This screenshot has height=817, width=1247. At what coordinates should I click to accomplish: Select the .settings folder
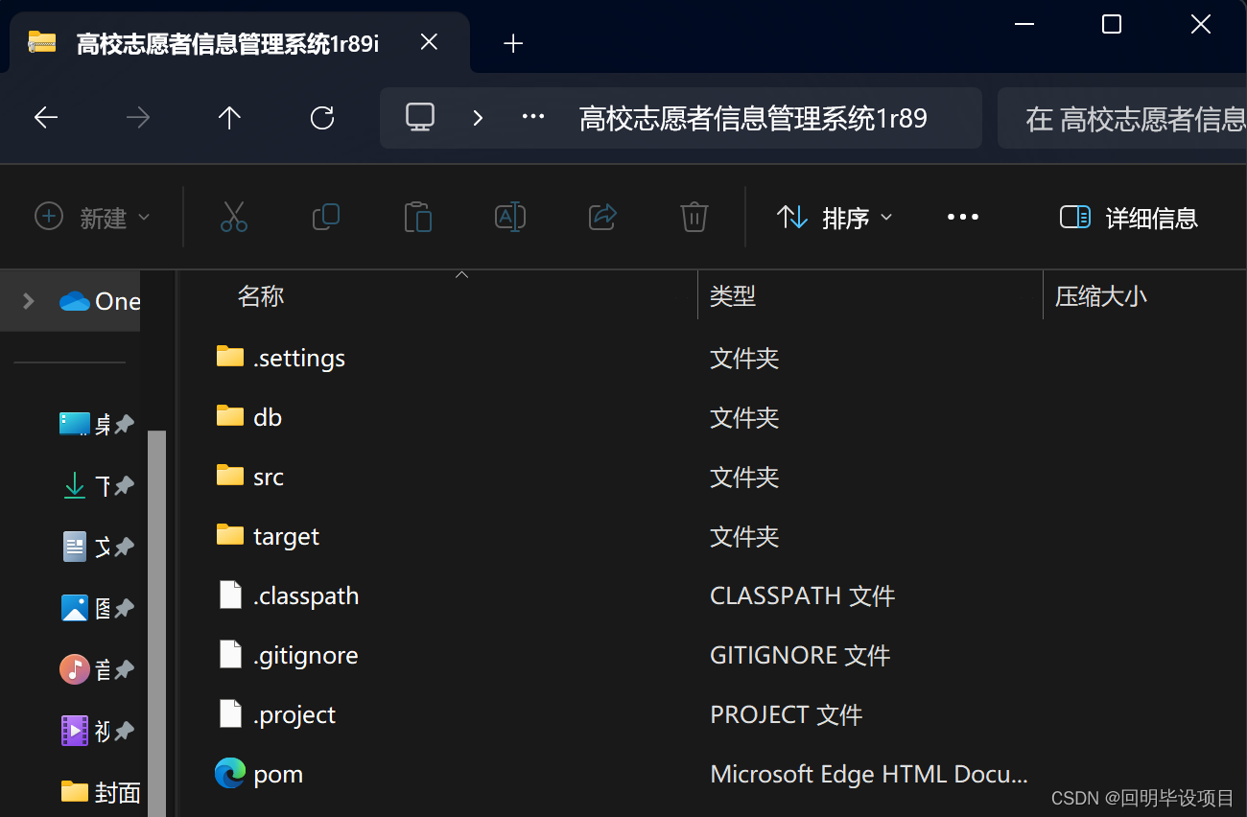click(x=280, y=358)
